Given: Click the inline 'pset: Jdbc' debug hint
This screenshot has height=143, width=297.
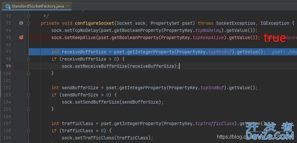Looking at the screenshot, I should click(x=285, y=52).
